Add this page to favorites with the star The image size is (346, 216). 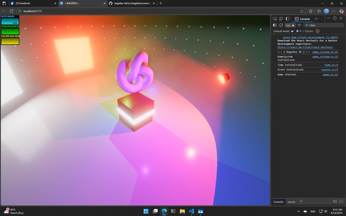click(302, 11)
